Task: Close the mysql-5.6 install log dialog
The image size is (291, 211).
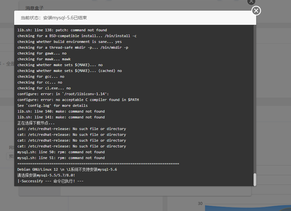Action: click(256, 11)
